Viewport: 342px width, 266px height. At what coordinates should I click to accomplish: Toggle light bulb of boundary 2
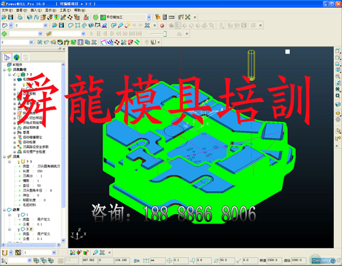click(x=18, y=229)
